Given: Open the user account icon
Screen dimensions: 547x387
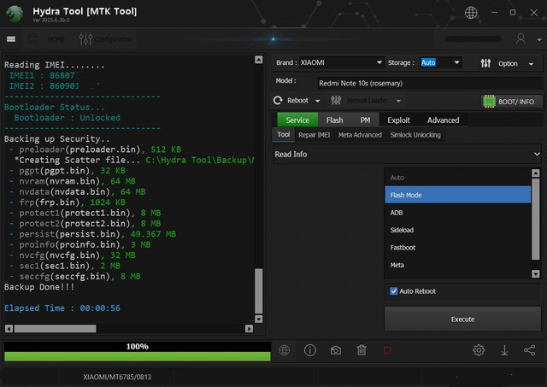Looking at the screenshot, I should click(x=521, y=38).
